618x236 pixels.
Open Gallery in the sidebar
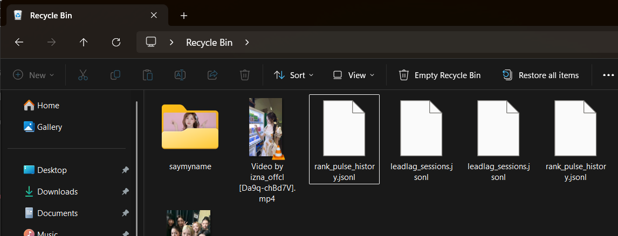[x=43, y=127]
